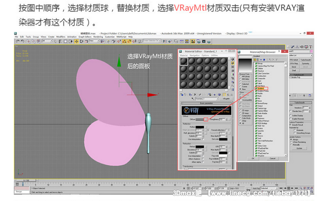Activate Select and Link tool
The image size is (324, 201).
(x=28, y=41)
